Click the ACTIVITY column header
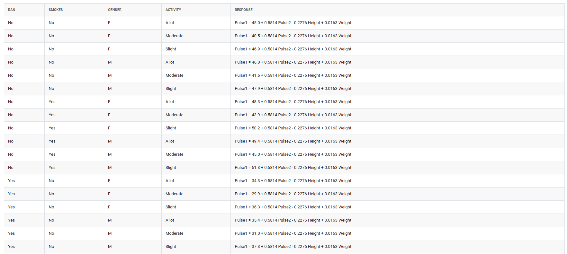The width and height of the screenshot is (567, 254). 173,10
